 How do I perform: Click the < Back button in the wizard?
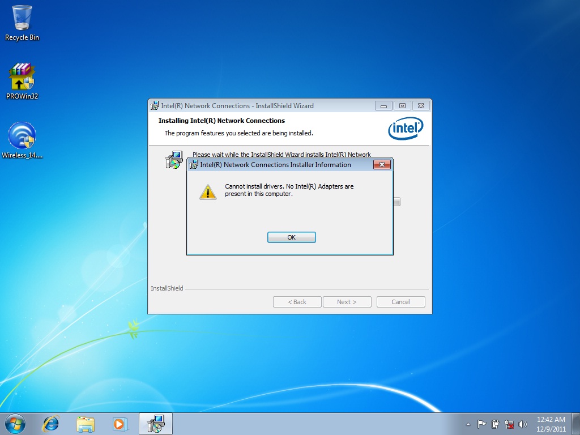pos(297,302)
